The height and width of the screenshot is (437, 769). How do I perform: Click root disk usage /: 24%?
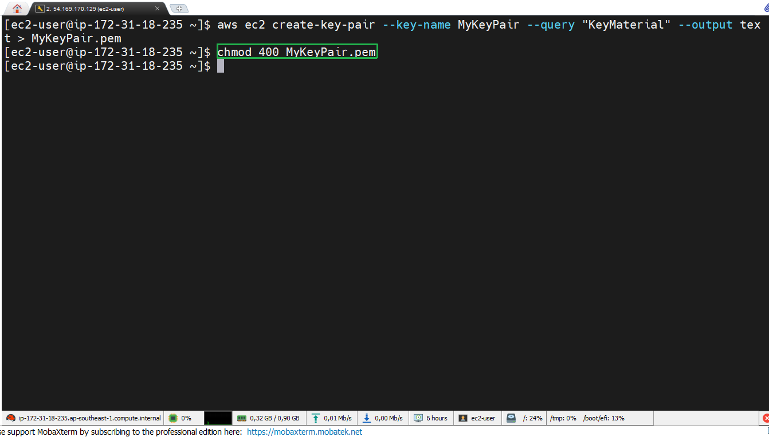pos(532,418)
